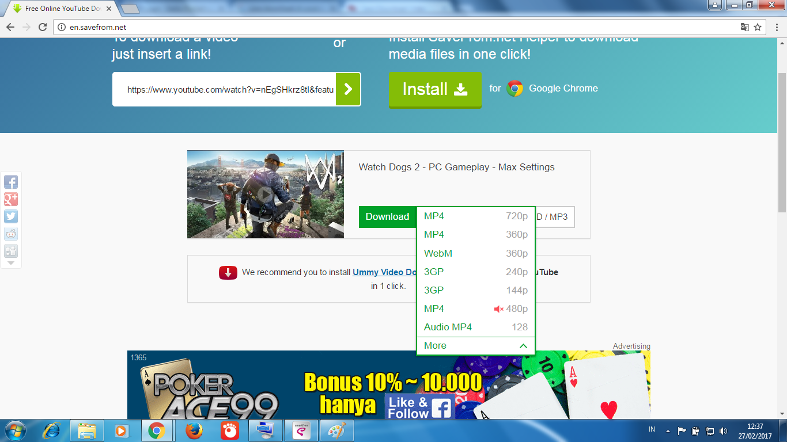Install the SaveFrom.net Helper extension
The width and height of the screenshot is (787, 442).
coord(435,89)
